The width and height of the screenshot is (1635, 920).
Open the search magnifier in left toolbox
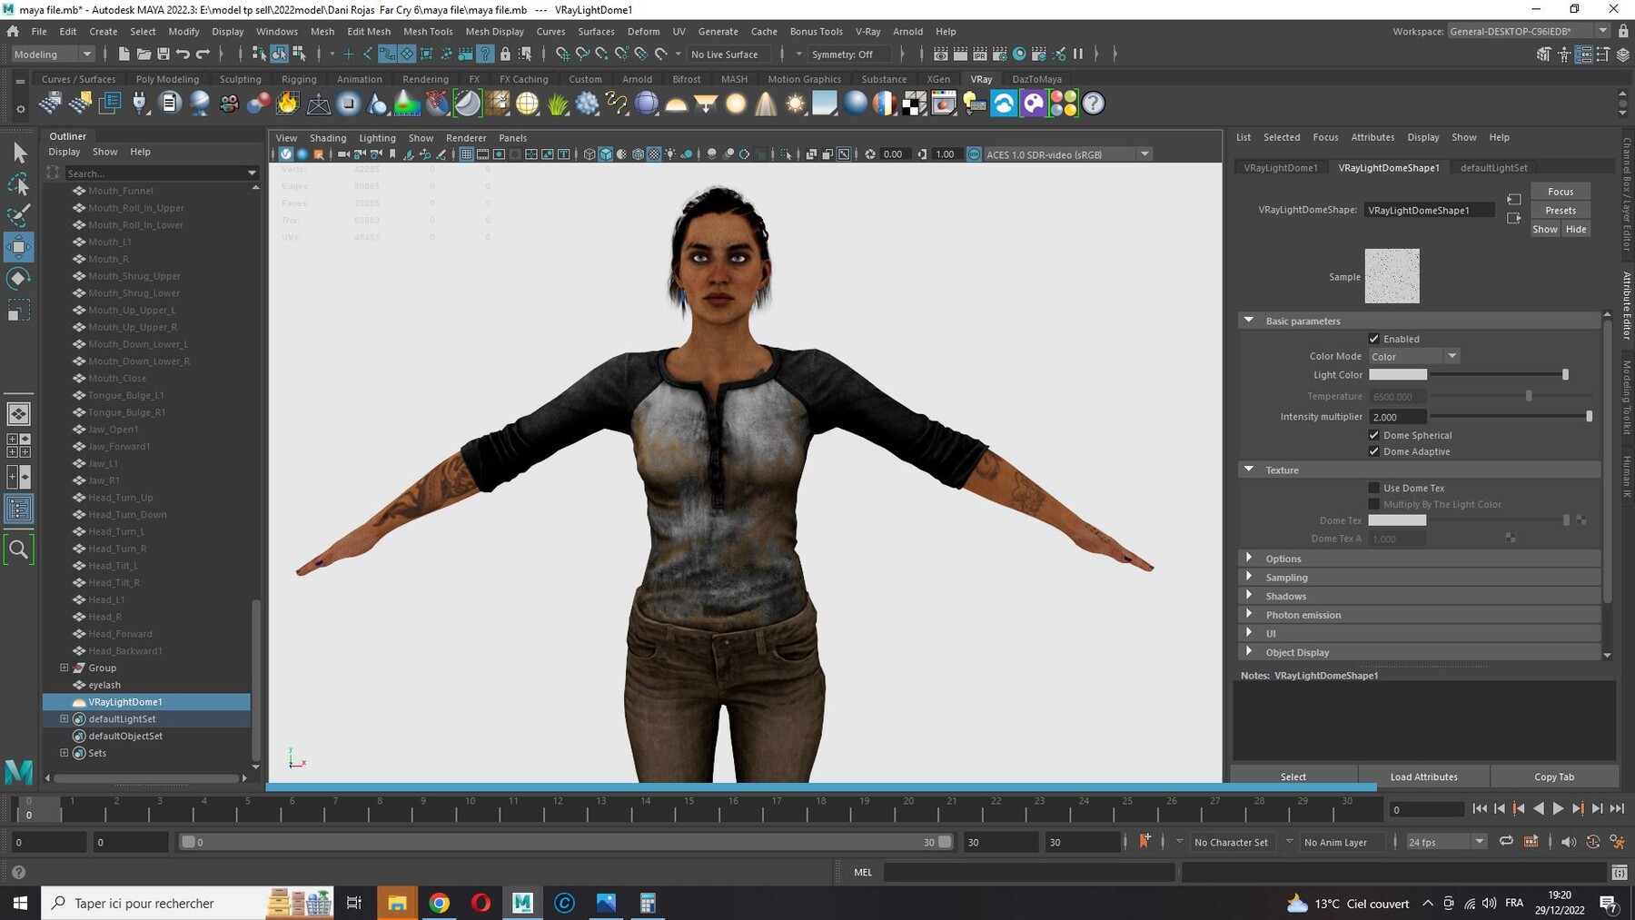19,549
